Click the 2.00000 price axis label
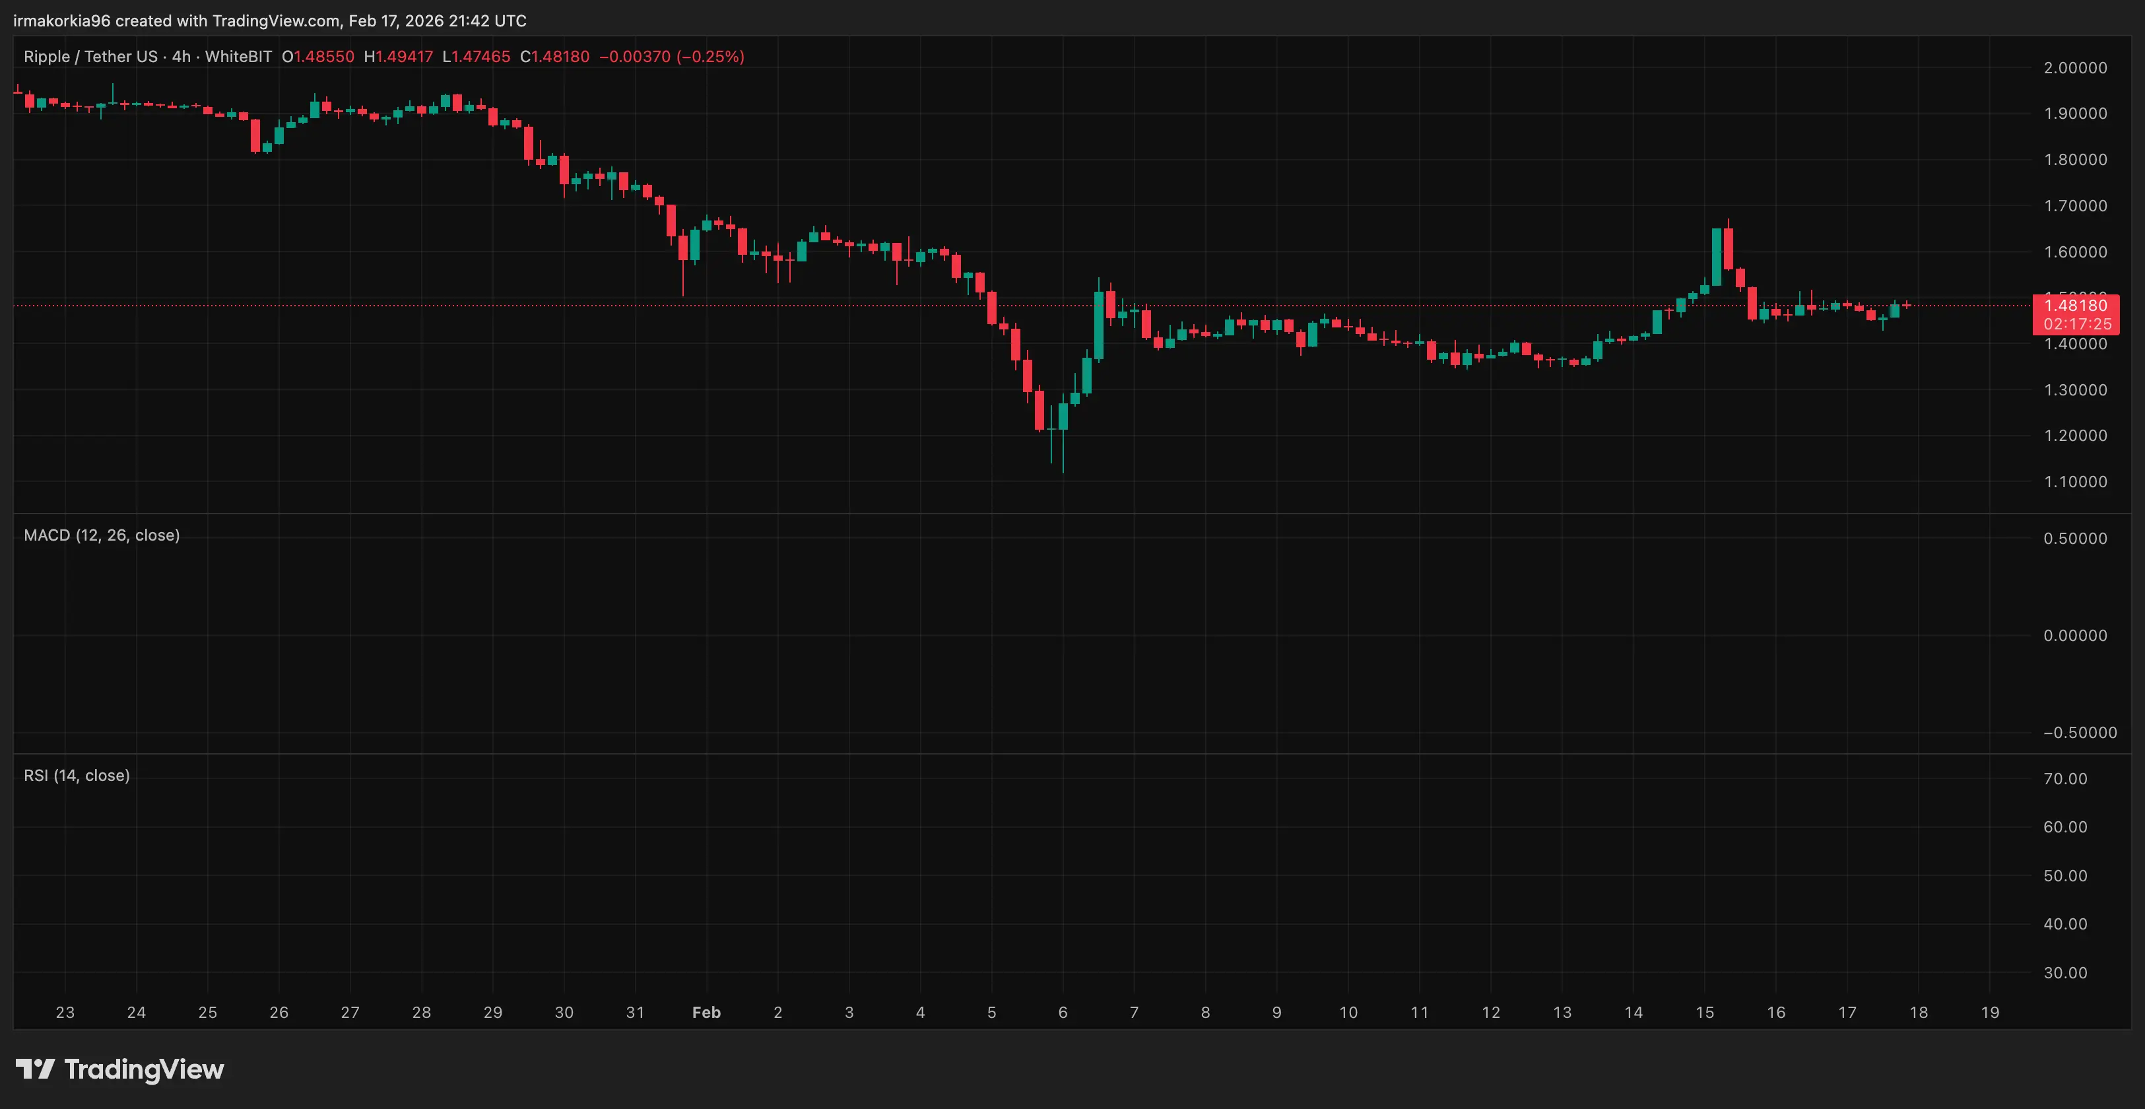The image size is (2145, 1109). click(2075, 67)
